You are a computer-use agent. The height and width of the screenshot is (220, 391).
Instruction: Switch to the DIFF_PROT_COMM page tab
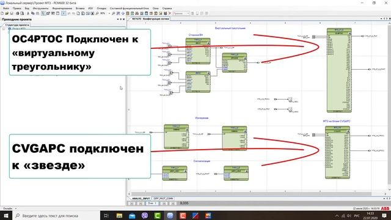163,199
